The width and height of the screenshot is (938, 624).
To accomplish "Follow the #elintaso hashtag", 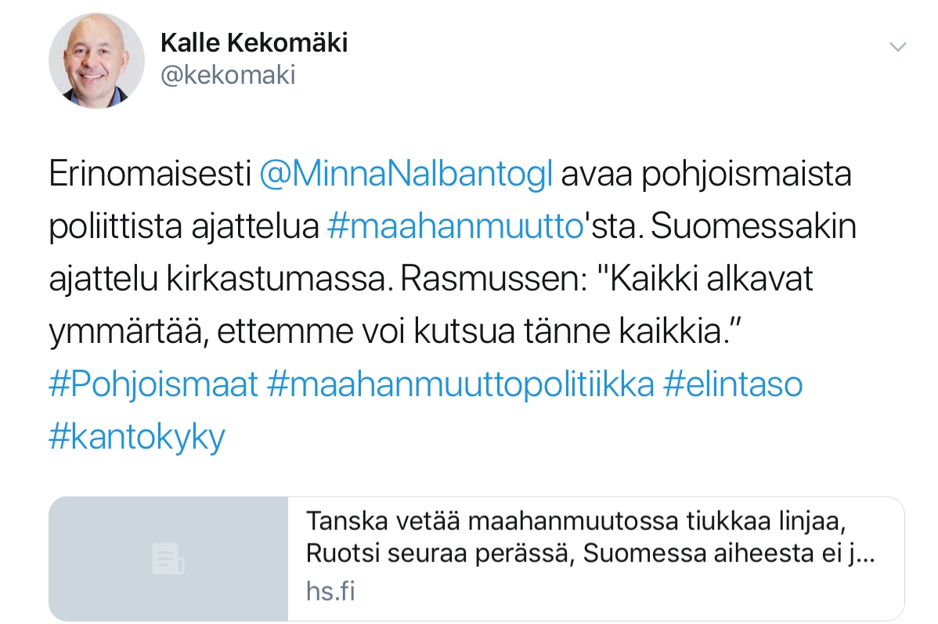I will coord(732,385).
